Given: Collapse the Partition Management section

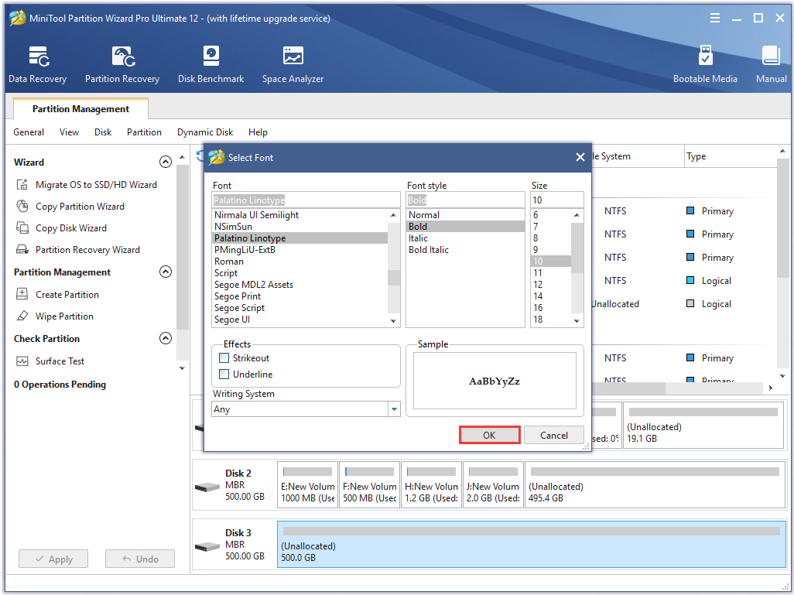Looking at the screenshot, I should click(x=166, y=272).
